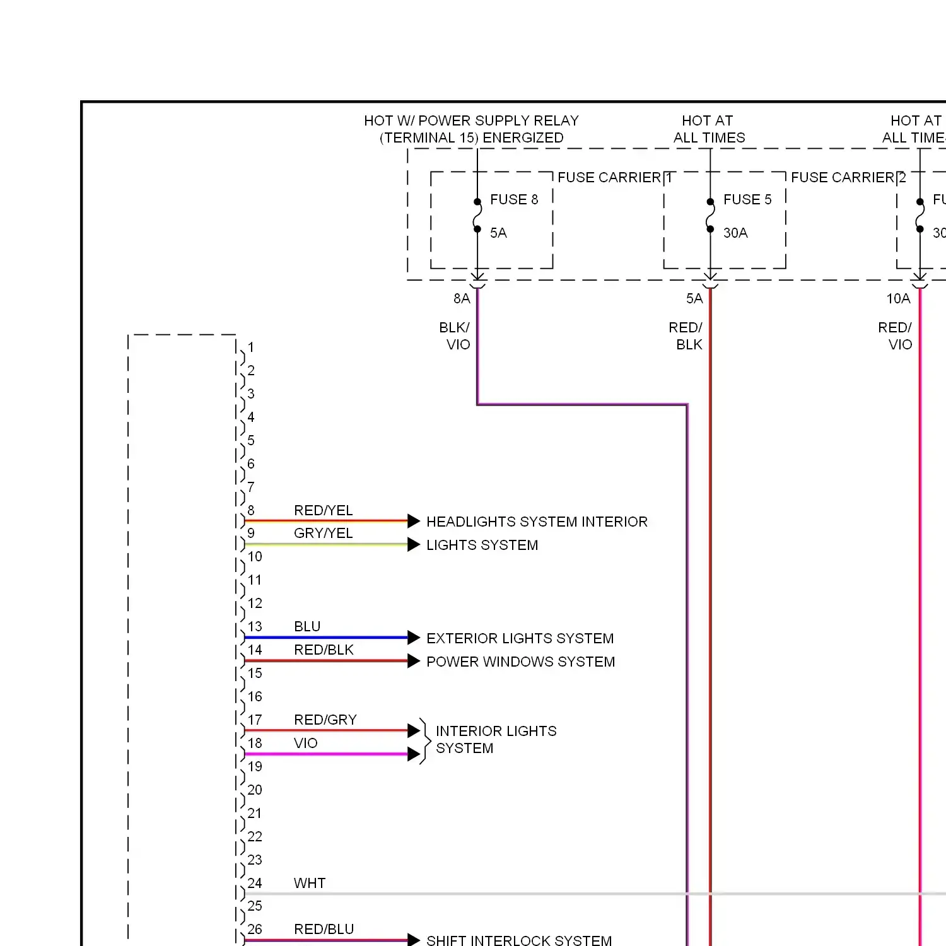This screenshot has height=946, width=946.
Task: Click the 'RED/GRY' wire label at pin 17
Action: 325,720
